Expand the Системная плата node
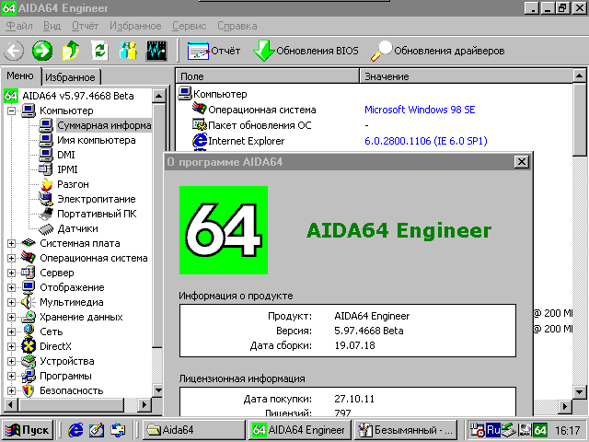The image size is (589, 442). click(x=12, y=243)
